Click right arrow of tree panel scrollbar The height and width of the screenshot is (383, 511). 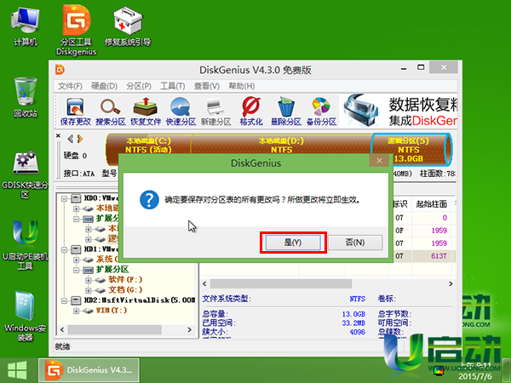[190, 329]
